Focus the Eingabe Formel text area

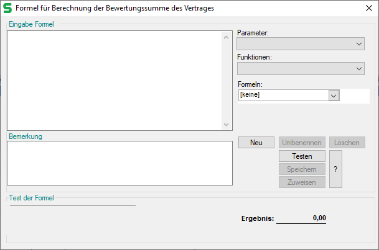(x=115, y=80)
